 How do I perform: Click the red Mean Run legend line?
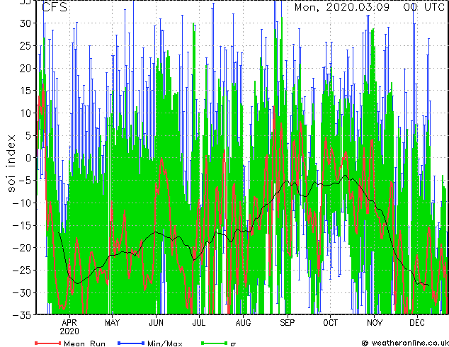[48, 343]
